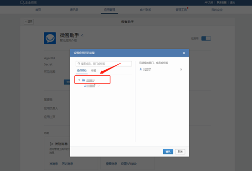Viewport: 252px width, 171px height.
Task: Switch to the 标签 tab
Action: [93, 71]
